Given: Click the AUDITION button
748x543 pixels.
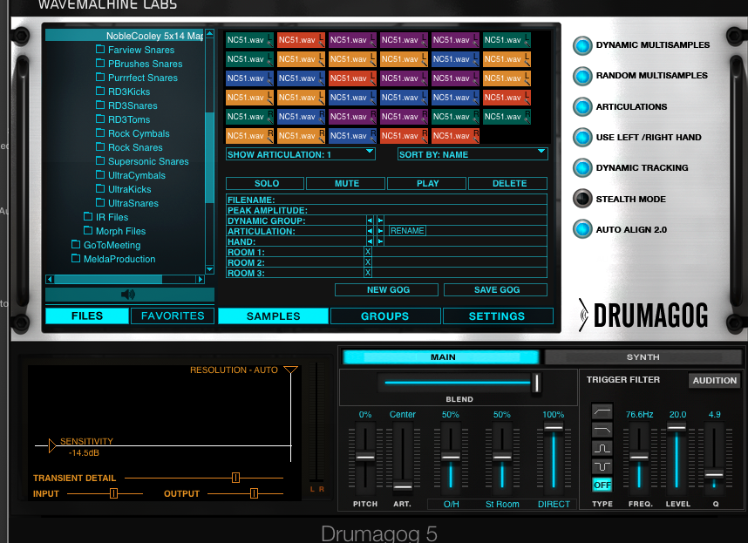Looking at the screenshot, I should (x=714, y=380).
